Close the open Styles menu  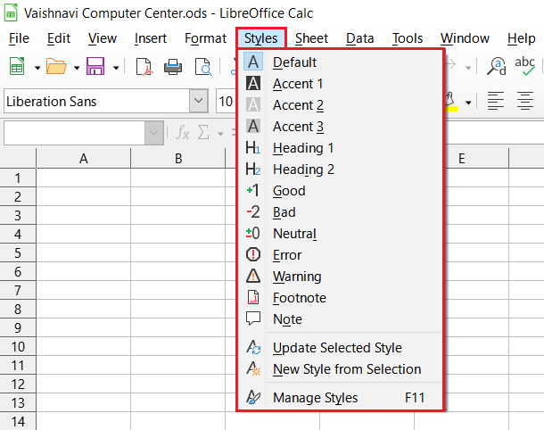261,38
